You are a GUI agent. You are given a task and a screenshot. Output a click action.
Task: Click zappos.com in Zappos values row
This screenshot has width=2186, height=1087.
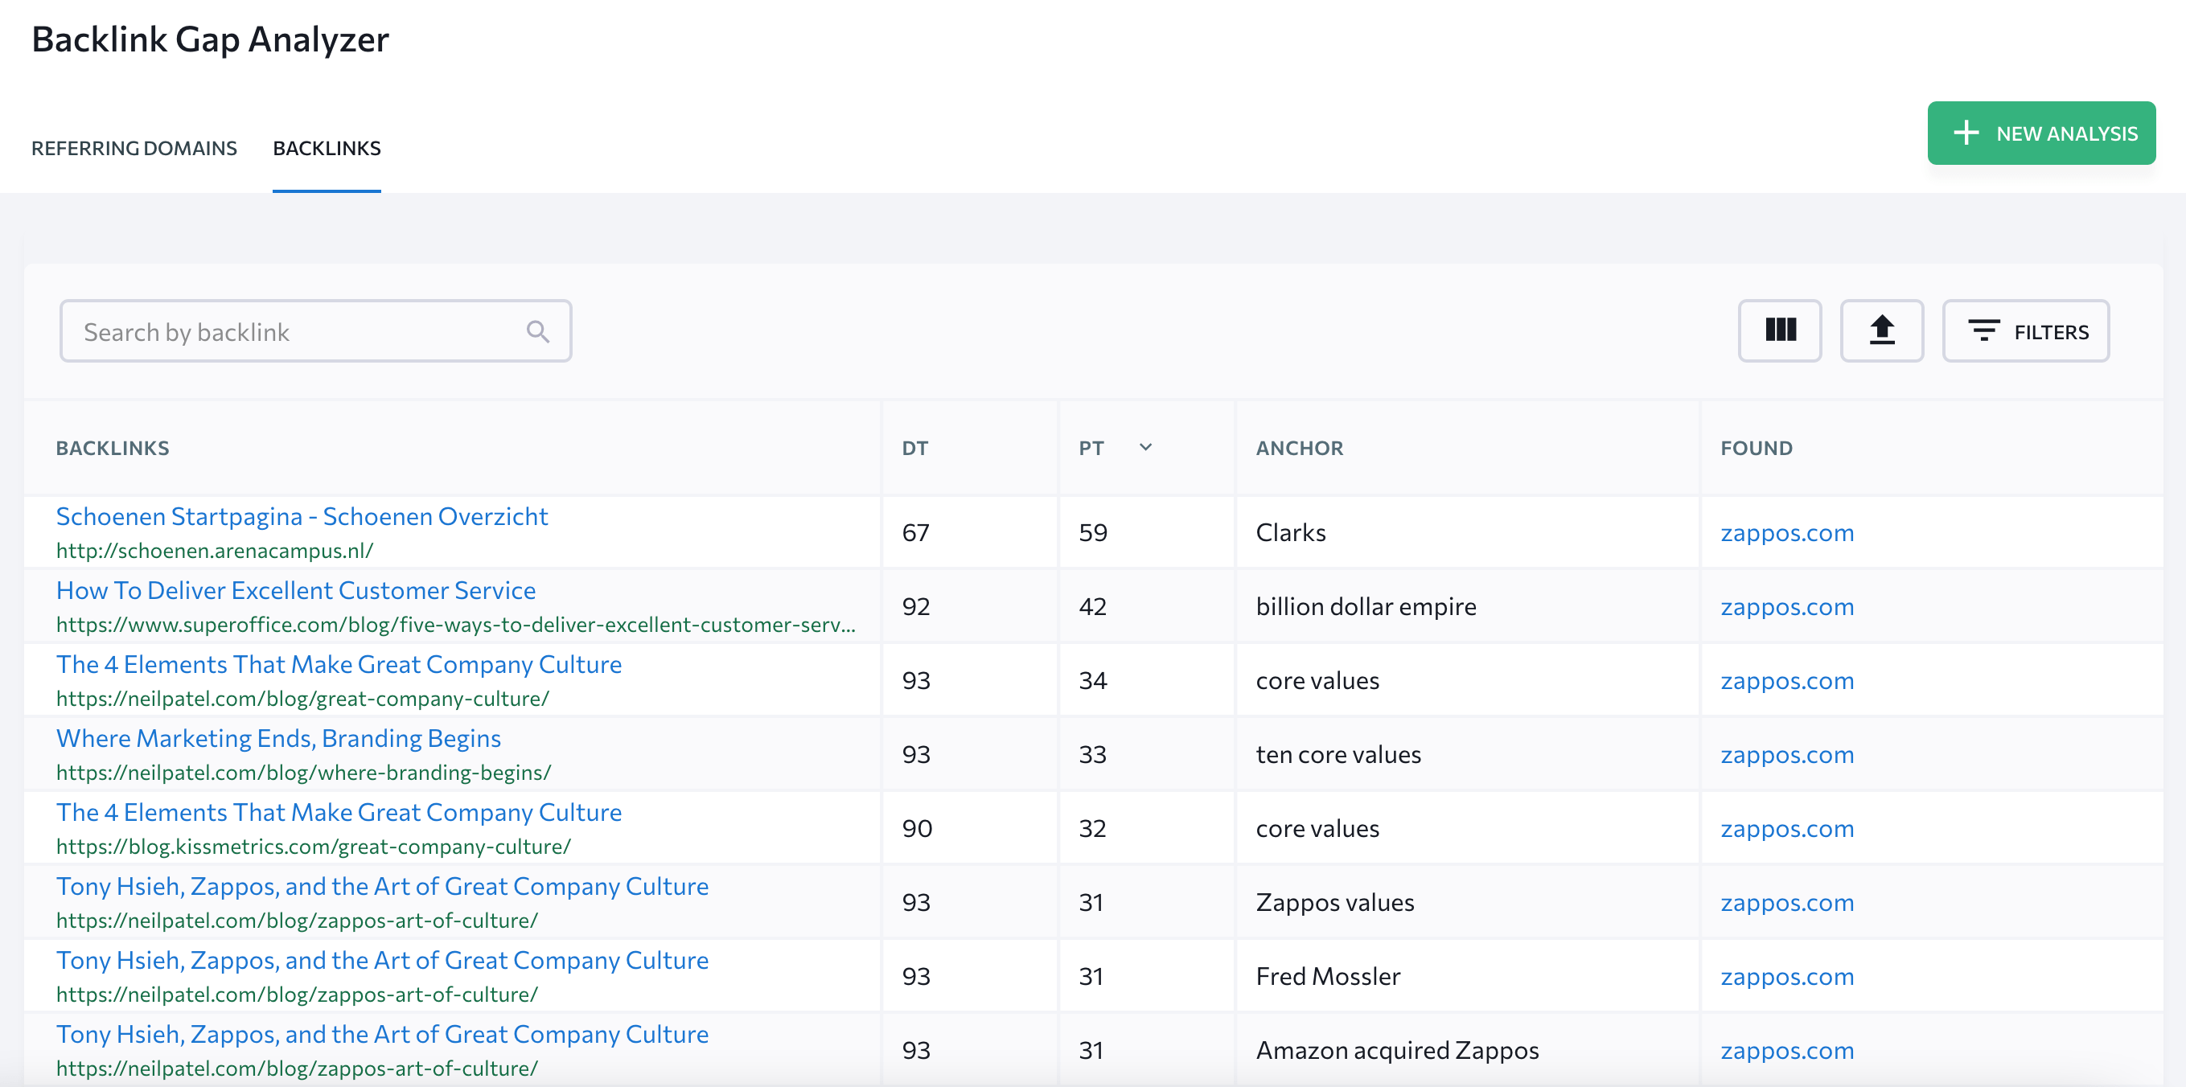[x=1787, y=902]
